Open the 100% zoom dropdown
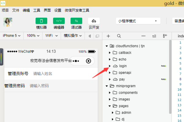 click(x=33, y=36)
